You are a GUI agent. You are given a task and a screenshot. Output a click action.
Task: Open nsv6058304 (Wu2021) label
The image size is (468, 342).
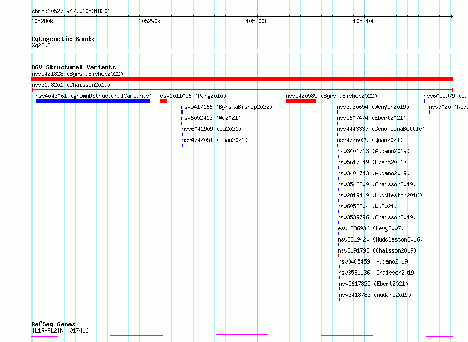pos(368,206)
